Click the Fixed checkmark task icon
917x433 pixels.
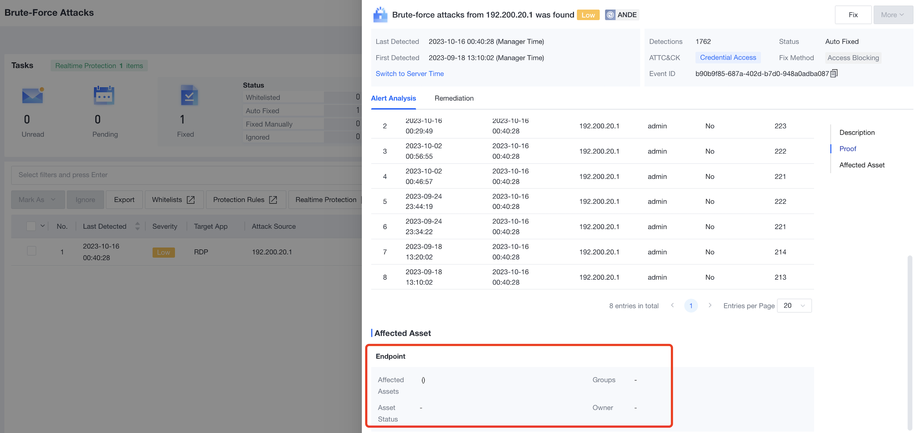(189, 96)
